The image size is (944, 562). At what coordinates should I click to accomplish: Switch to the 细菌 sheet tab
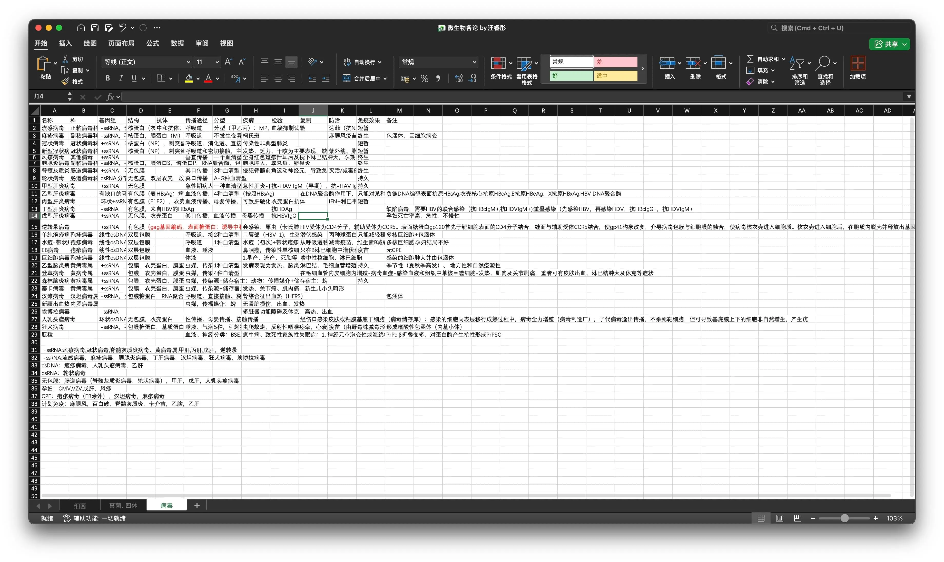(80, 506)
